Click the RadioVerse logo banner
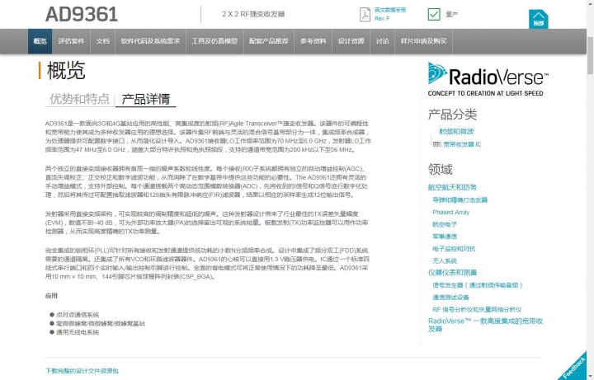The image size is (594, 380). [x=488, y=79]
